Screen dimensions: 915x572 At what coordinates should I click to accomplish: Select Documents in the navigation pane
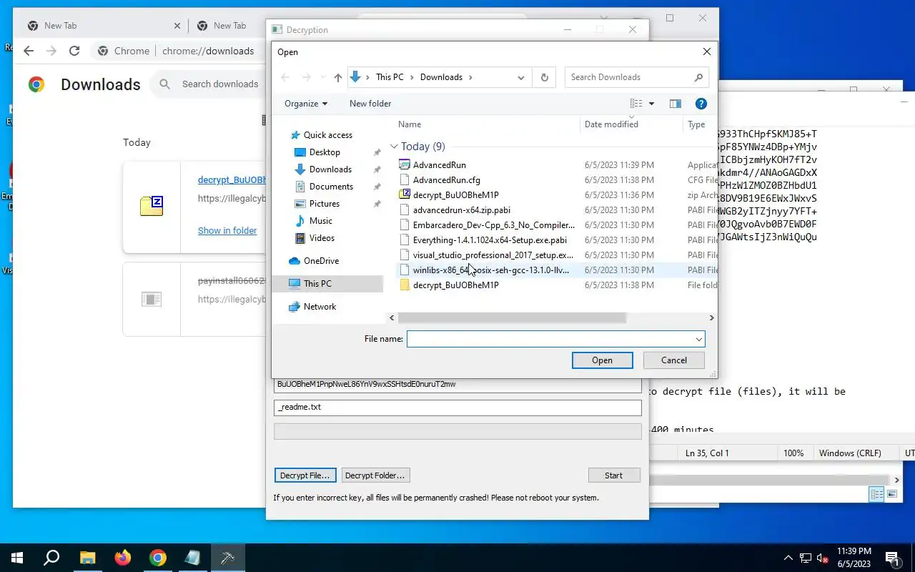[331, 187]
